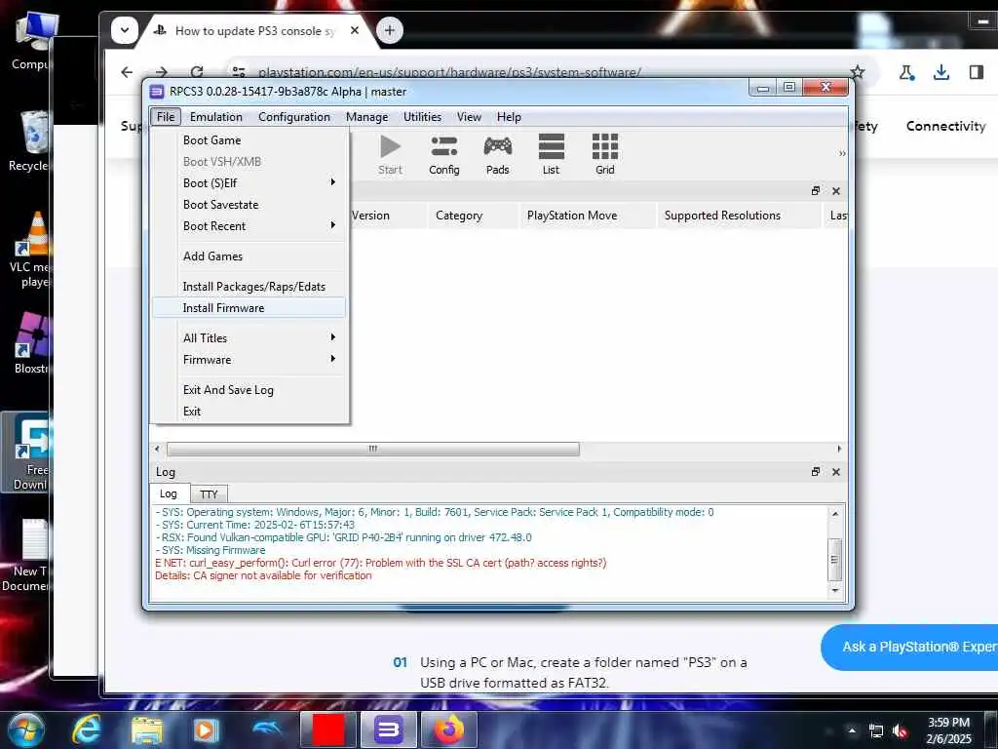The width and height of the screenshot is (998, 749).
Task: Click browser forward arrow
Action: [x=162, y=72]
